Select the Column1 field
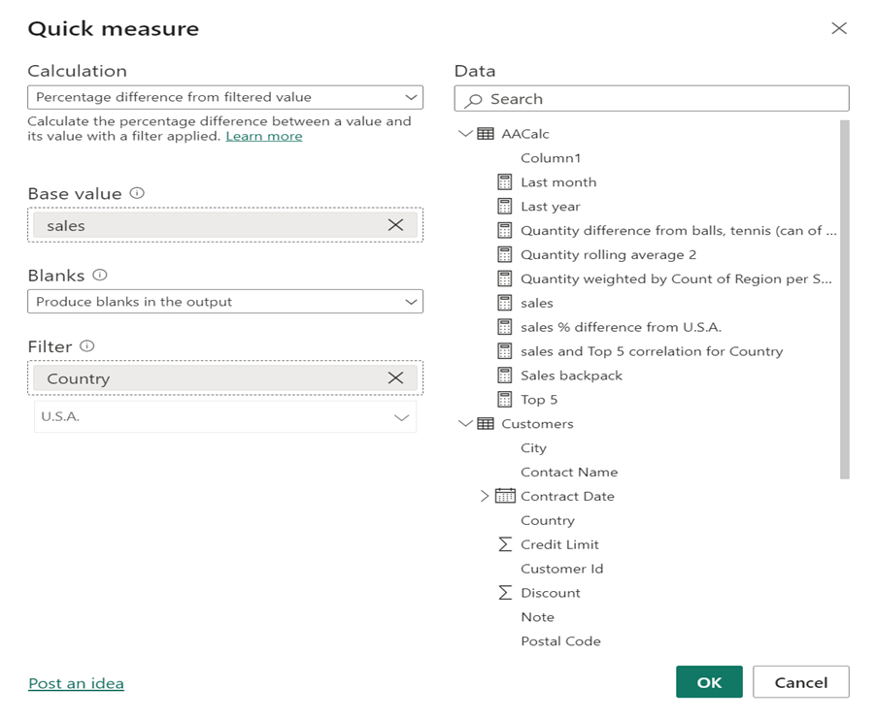 pyautogui.click(x=551, y=158)
